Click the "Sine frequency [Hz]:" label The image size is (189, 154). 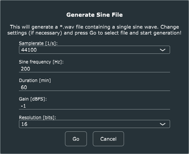coord(41,62)
